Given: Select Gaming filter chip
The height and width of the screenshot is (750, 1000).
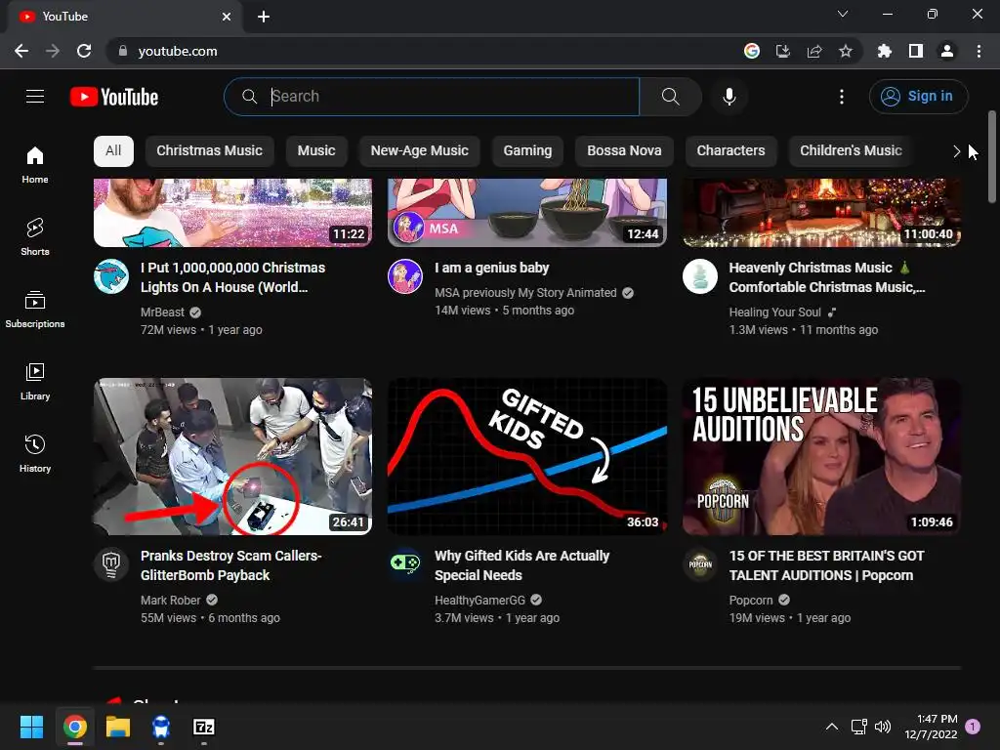Looking at the screenshot, I should (x=527, y=151).
